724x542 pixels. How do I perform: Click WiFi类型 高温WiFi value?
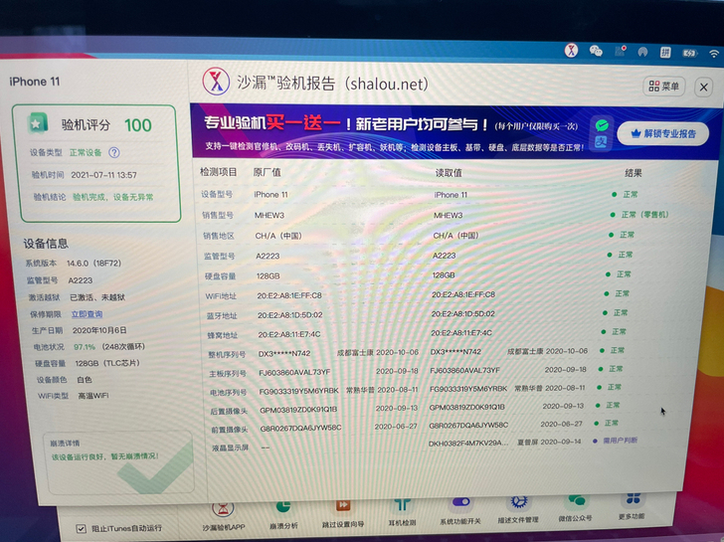pyautogui.click(x=93, y=396)
